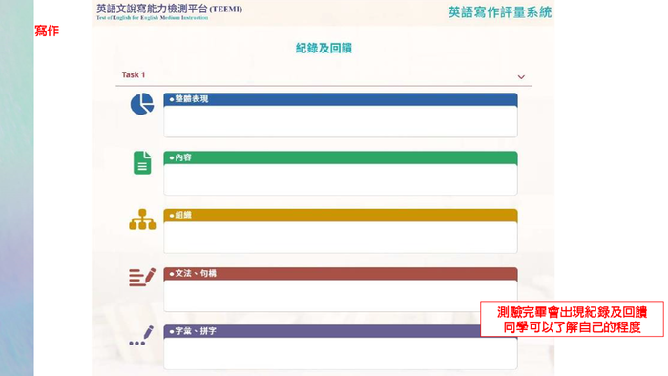Click the 整體表現 feedback text box

coord(341,121)
